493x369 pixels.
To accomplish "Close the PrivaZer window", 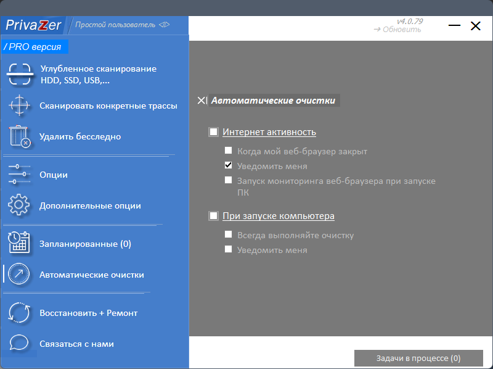I will click(x=475, y=25).
